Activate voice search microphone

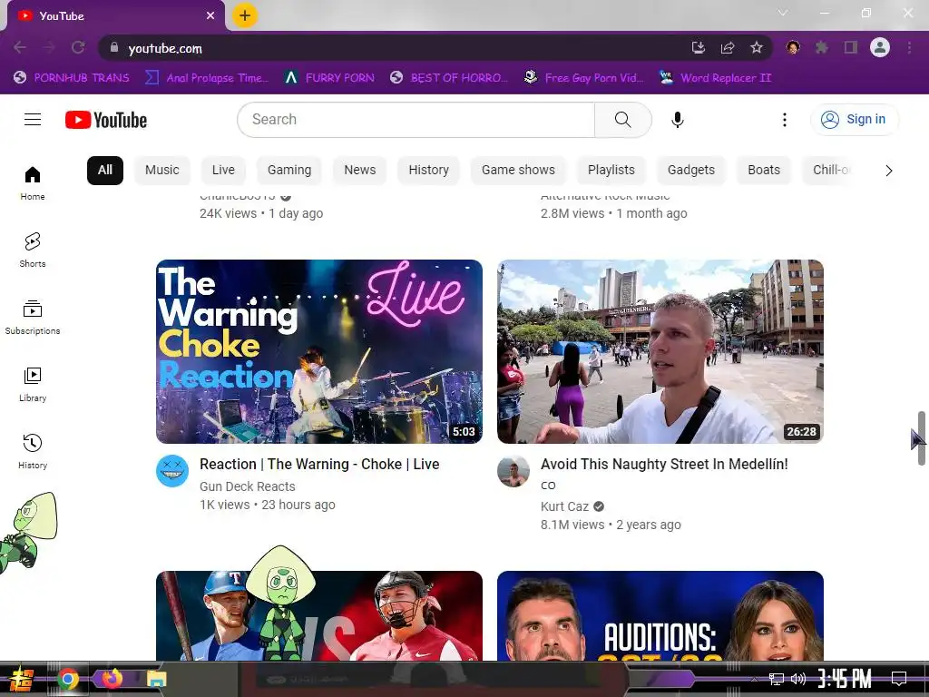pyautogui.click(x=677, y=120)
